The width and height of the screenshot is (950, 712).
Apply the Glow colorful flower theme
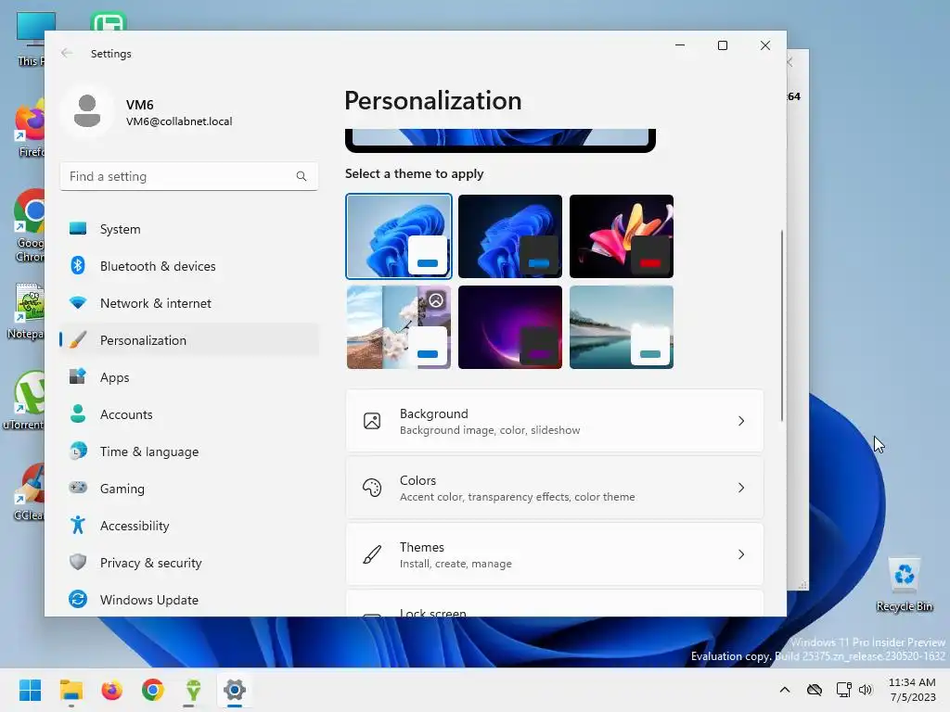tap(622, 236)
